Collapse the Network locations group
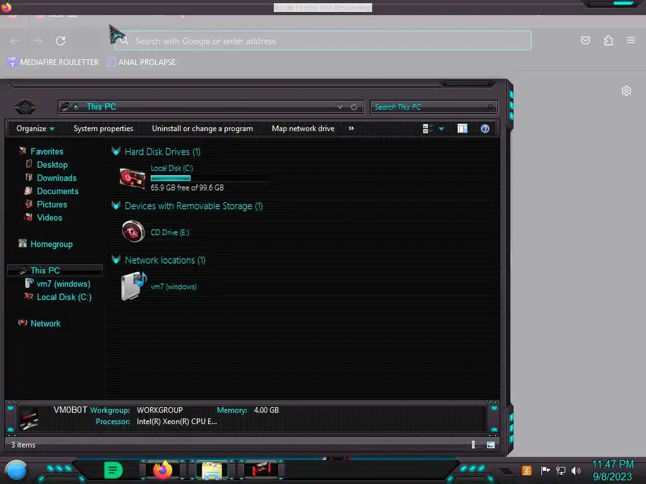This screenshot has height=484, width=646. click(x=116, y=260)
